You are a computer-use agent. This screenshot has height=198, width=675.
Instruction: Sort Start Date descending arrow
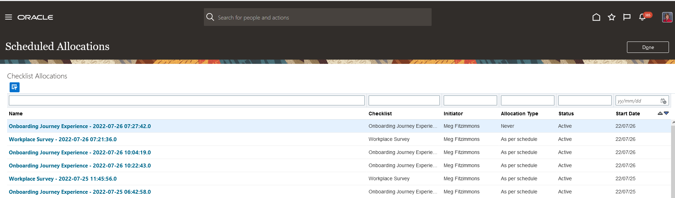(666, 113)
